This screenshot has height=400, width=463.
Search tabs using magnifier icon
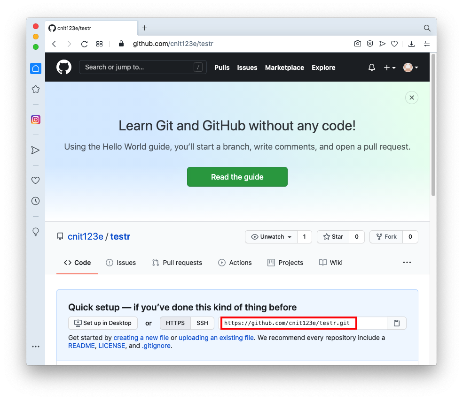(x=427, y=28)
